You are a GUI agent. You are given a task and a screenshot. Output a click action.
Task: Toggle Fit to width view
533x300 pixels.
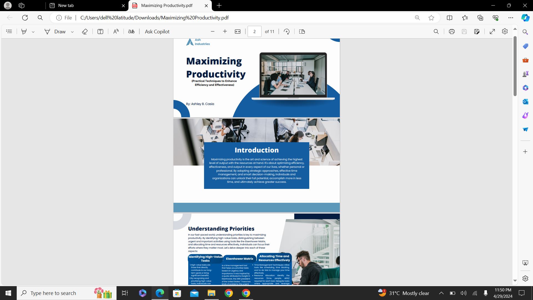pos(238,31)
